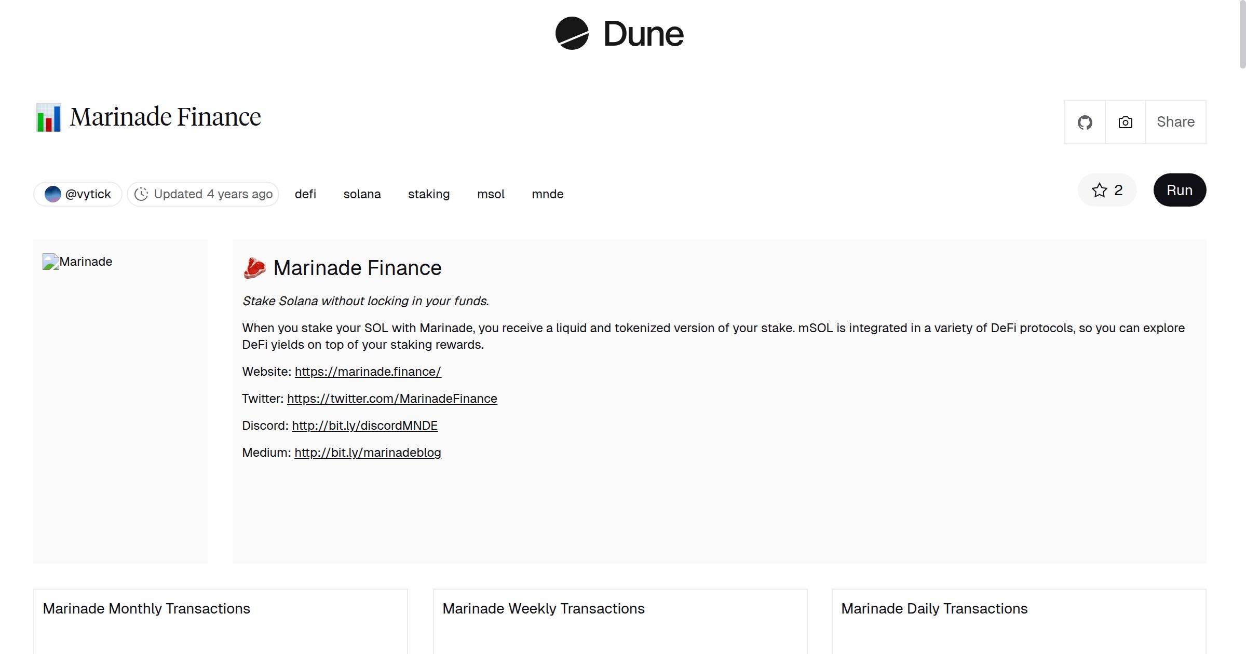
Task: Visit the MarinadeFinance Twitter link
Action: click(391, 399)
